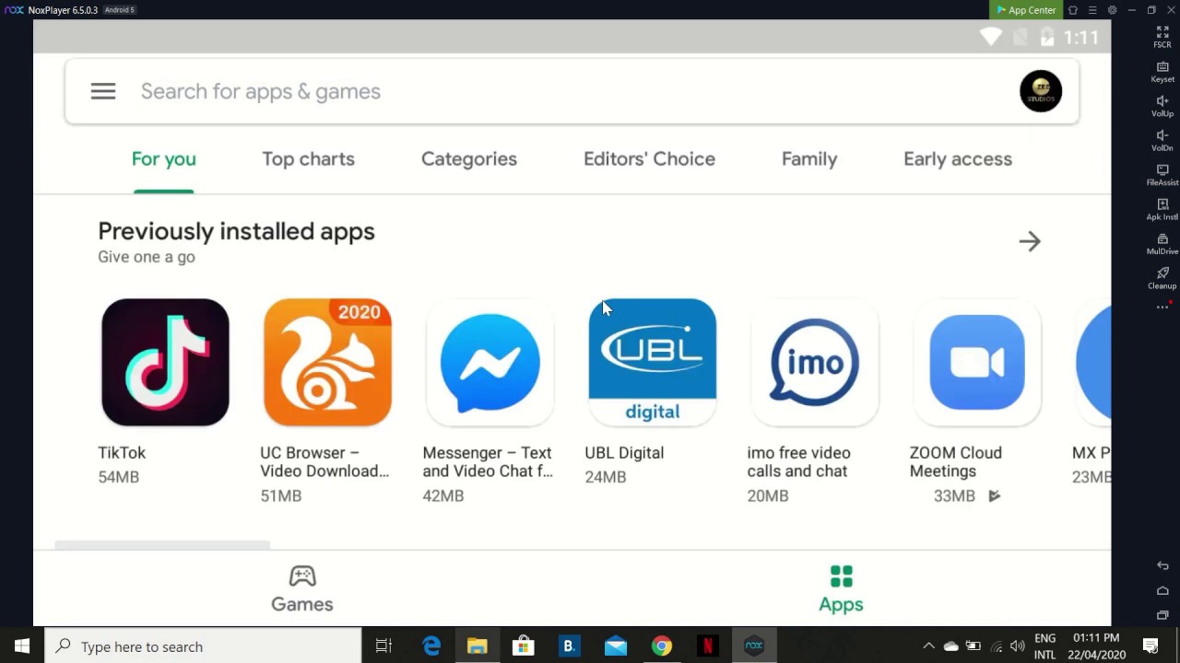Launch Microsoft Edge from taskbar
Image resolution: width=1180 pixels, height=663 pixels.
coord(431,646)
